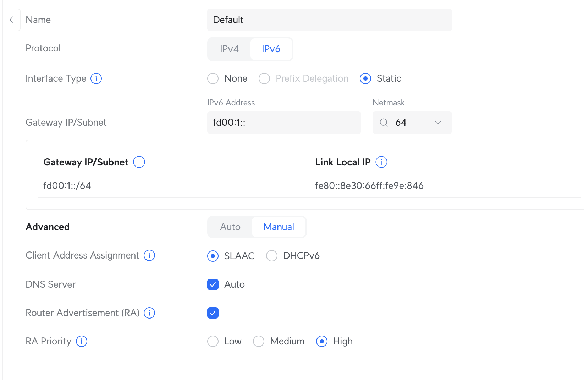584x380 pixels.
Task: Select the Manual advanced tab
Action: [x=279, y=227]
